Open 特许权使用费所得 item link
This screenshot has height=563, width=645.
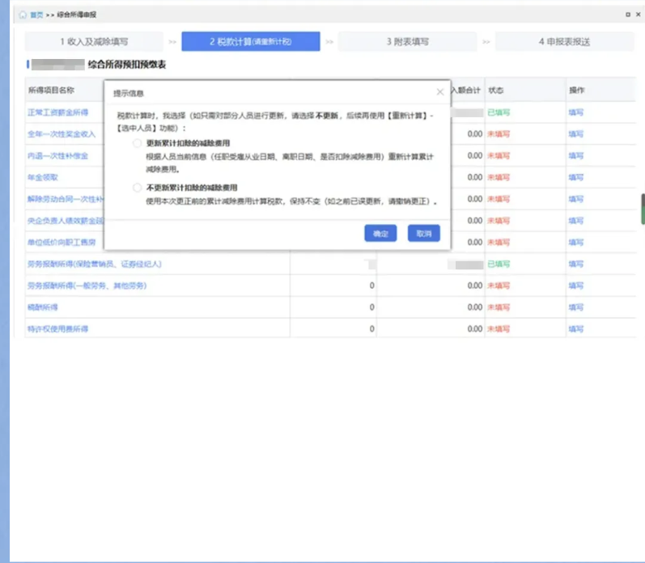(x=58, y=329)
